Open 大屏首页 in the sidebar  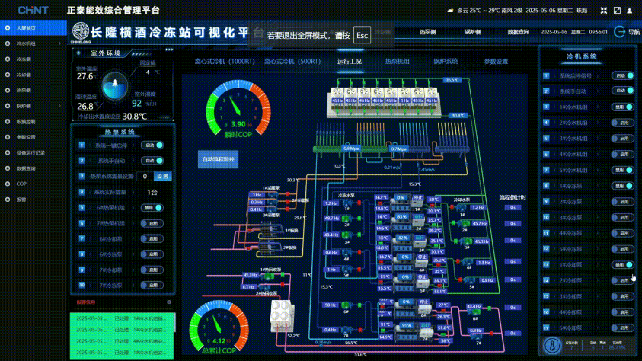pyautogui.click(x=33, y=28)
